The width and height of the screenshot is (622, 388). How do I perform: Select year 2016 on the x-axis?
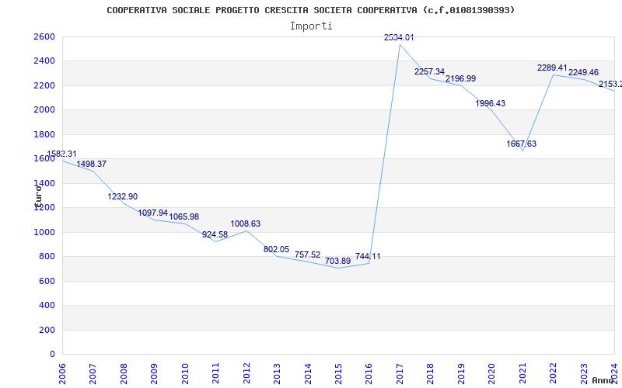[369, 374]
